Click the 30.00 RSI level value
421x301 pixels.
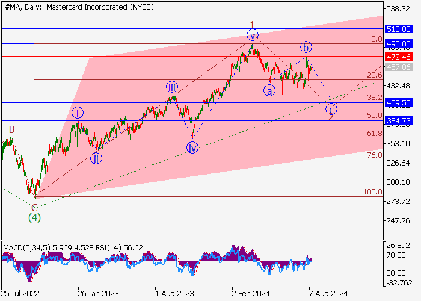396,273
